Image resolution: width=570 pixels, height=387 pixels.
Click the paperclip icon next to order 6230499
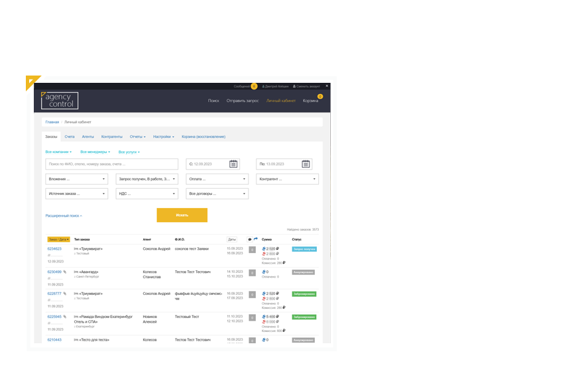pos(65,272)
